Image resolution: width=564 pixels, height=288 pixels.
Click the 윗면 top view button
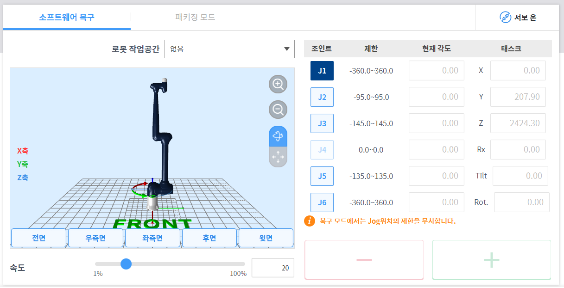(266, 238)
